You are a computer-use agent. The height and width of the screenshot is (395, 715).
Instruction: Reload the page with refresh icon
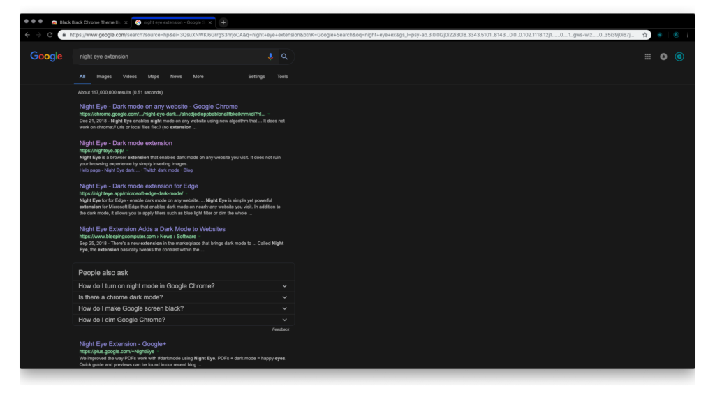50,35
